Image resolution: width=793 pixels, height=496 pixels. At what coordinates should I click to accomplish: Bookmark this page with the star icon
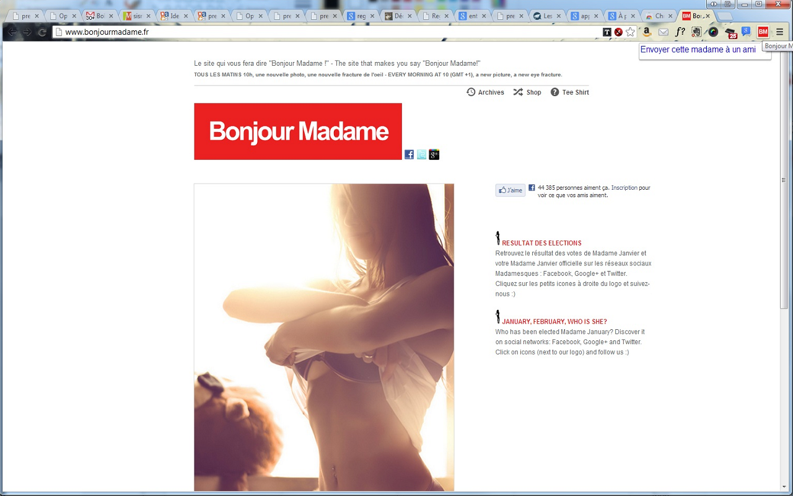(x=630, y=32)
